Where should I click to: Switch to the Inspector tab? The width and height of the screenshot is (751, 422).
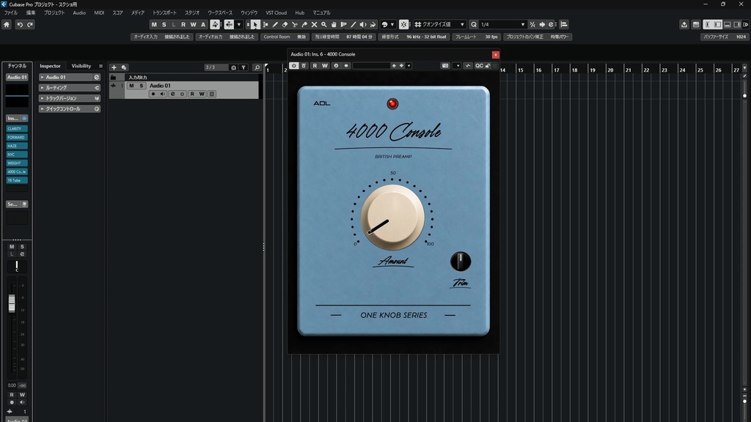(51, 66)
